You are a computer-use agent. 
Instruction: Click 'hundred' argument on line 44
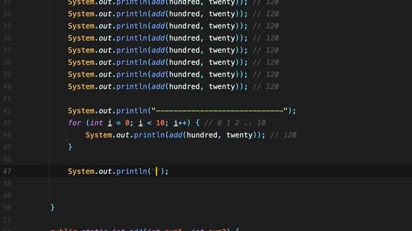[202, 135]
